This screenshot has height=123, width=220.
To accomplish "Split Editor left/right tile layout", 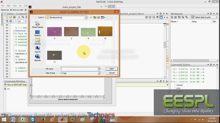I will tap(150, 17).
